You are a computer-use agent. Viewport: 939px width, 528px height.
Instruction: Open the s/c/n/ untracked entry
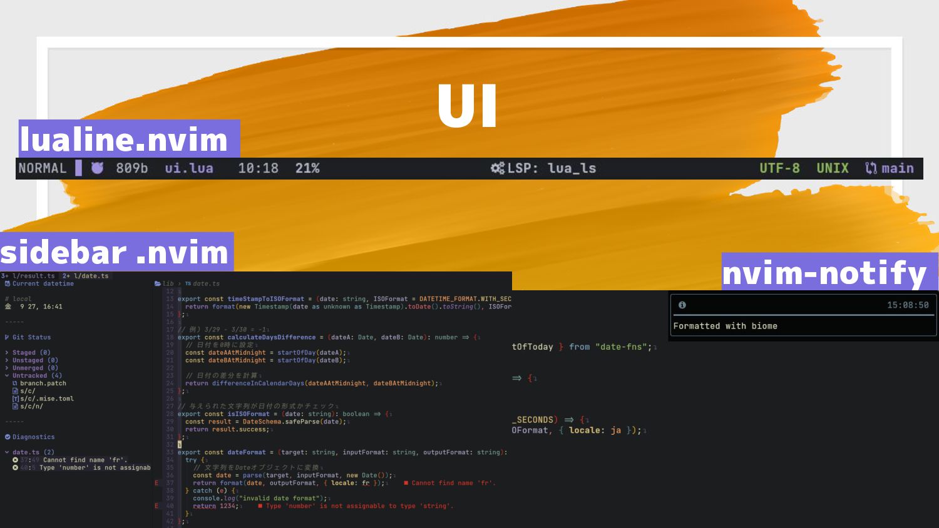31,406
